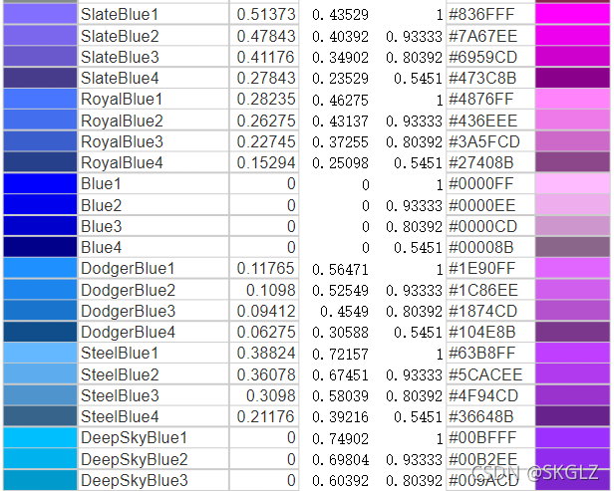The height and width of the screenshot is (491, 614).
Task: Click the hex code #1C86EE
Action: pos(483,290)
